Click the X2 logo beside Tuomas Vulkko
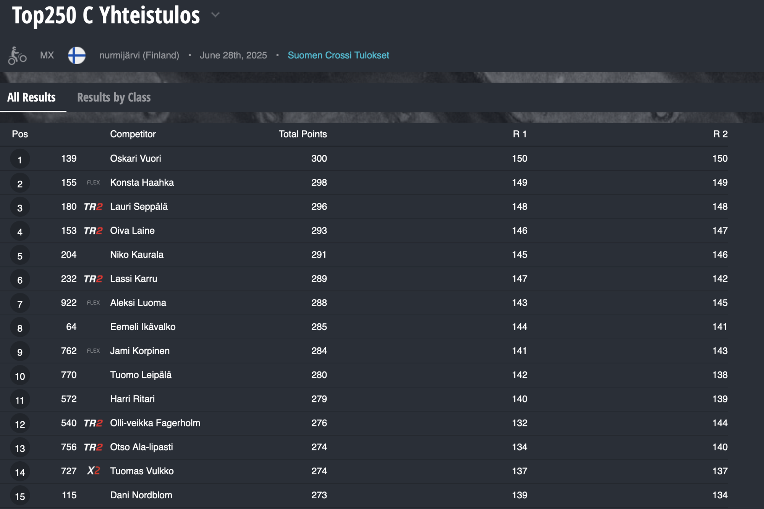The image size is (764, 509). click(x=93, y=471)
